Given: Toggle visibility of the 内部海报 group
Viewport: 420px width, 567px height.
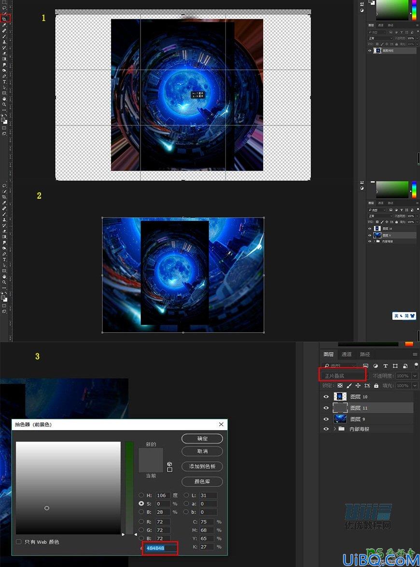Looking at the screenshot, I should [x=326, y=429].
